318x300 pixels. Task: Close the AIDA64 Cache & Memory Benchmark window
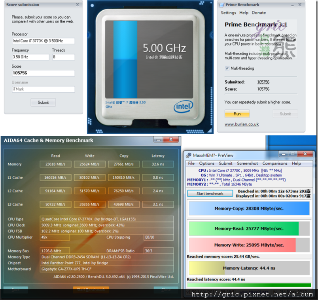tap(171, 139)
